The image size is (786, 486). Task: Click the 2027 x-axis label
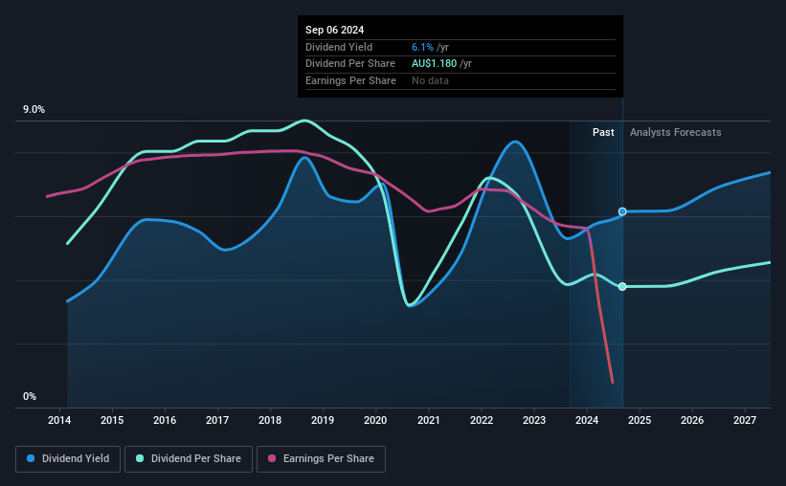[745, 420]
